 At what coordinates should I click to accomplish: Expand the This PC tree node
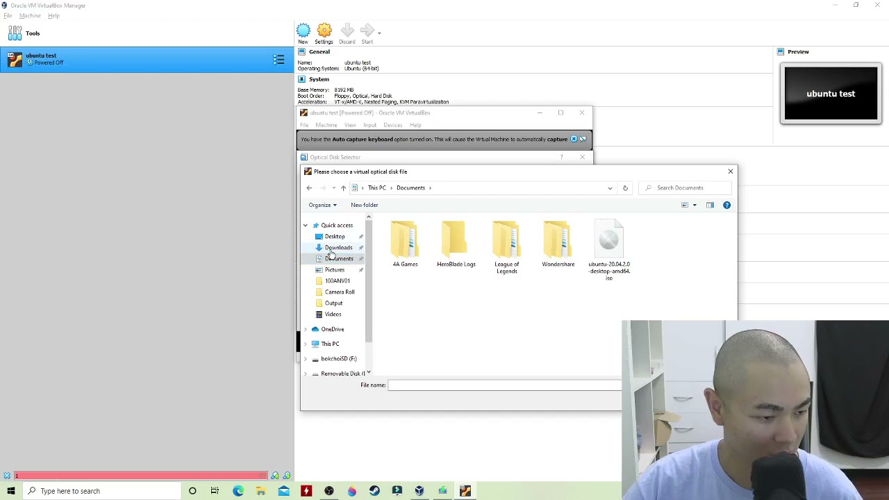[x=306, y=344]
